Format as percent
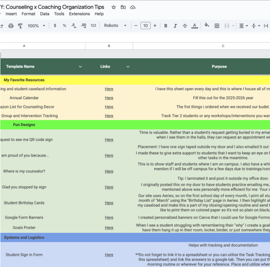270x267 pixels. point(65,26)
